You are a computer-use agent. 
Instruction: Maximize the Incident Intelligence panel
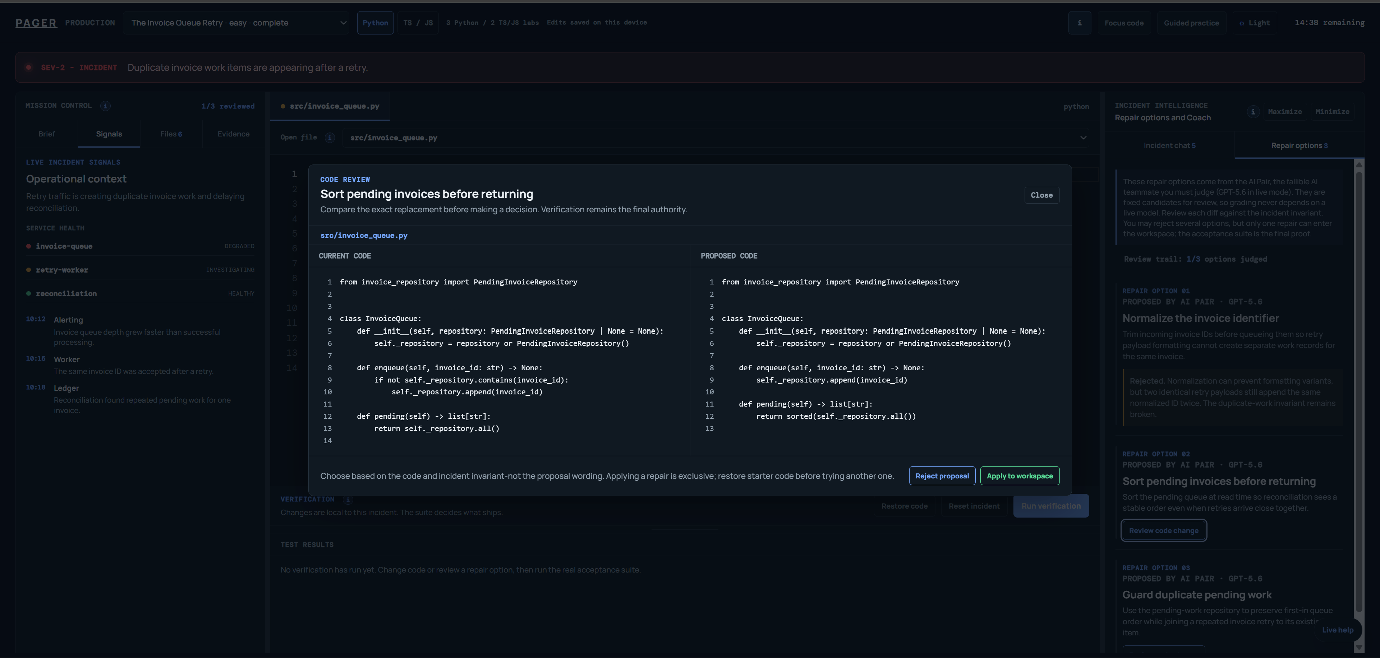[1285, 111]
